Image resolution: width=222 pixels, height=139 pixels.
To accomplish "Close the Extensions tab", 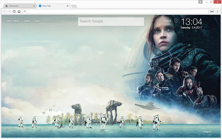I will pos(34,6).
